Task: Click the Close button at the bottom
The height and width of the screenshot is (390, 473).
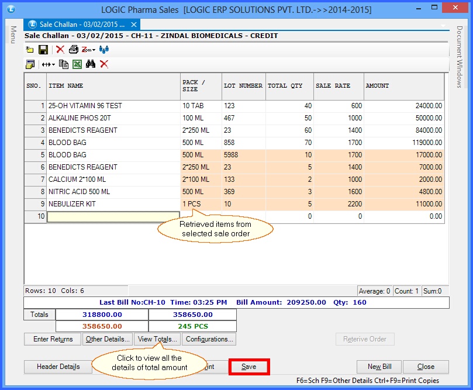Action: (426, 367)
